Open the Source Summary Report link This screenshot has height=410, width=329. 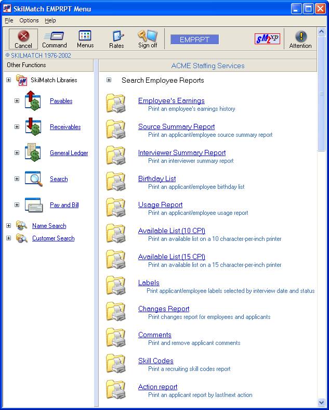pyautogui.click(x=177, y=126)
